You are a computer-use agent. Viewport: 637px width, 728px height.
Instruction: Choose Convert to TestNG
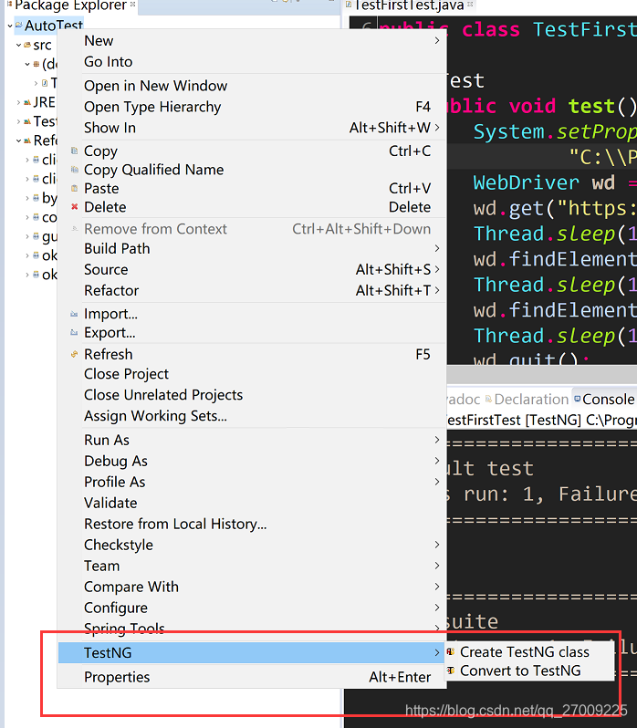point(528,671)
